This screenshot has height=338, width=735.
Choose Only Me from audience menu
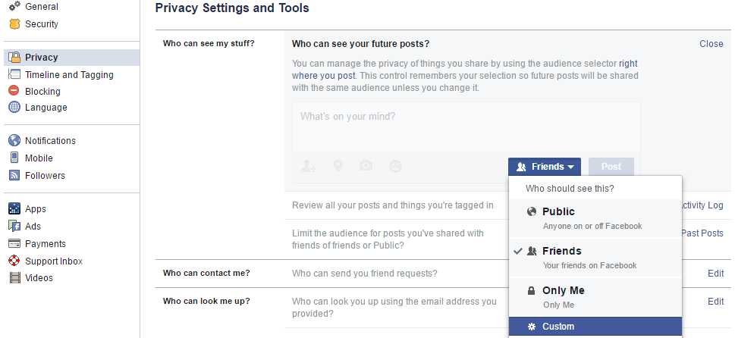tap(595, 296)
